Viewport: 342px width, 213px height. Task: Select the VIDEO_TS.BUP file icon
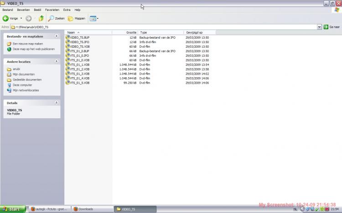click(67, 37)
